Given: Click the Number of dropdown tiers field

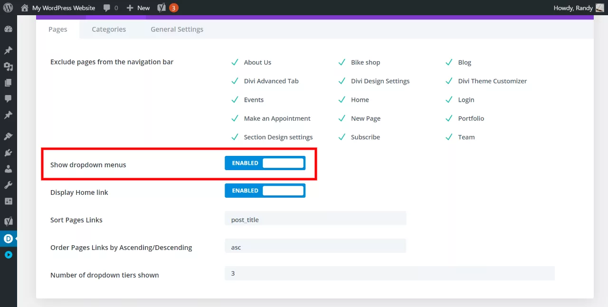Looking at the screenshot, I should [389, 273].
